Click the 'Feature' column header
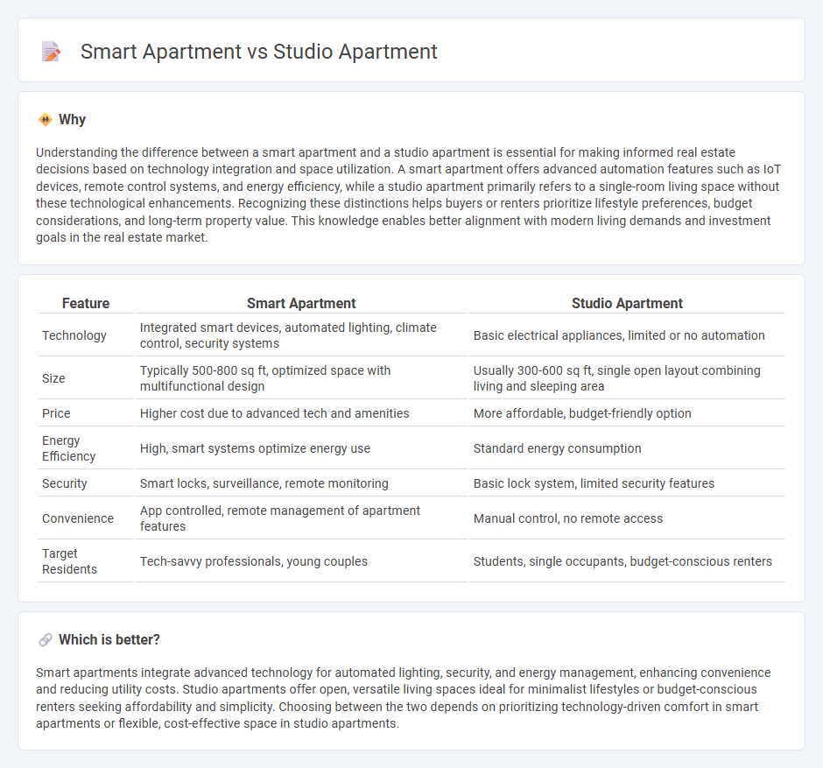The height and width of the screenshot is (768, 823). (x=86, y=303)
